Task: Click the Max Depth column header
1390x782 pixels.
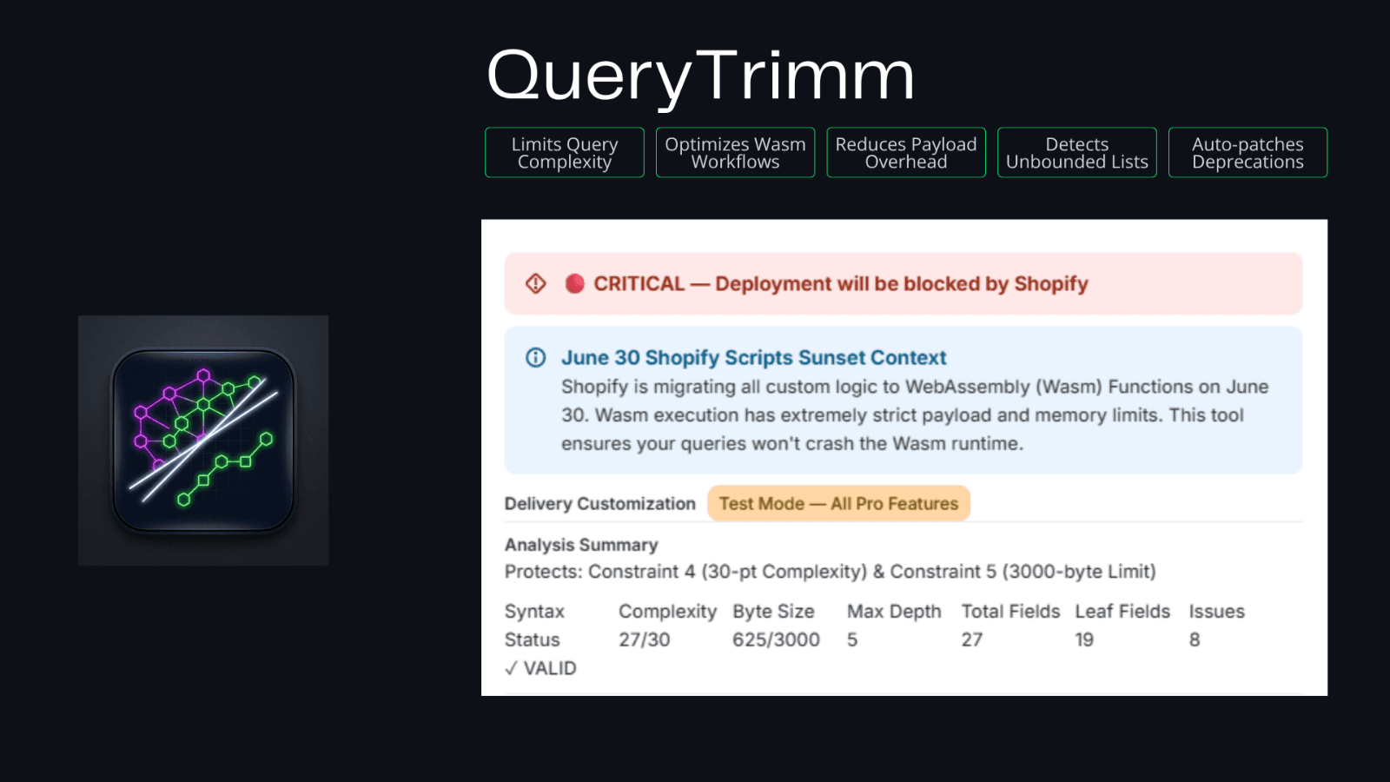Action: (x=894, y=612)
